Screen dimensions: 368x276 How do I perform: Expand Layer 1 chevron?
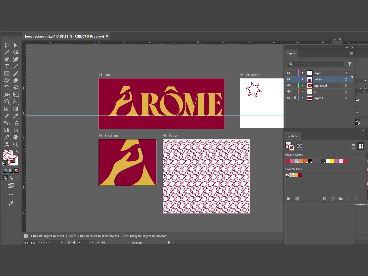click(302, 98)
